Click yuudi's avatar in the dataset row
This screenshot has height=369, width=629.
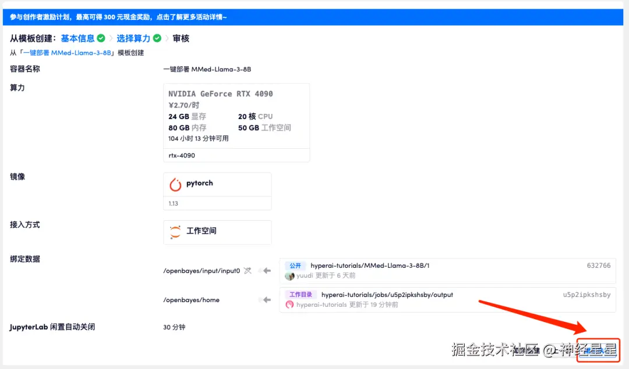click(x=289, y=276)
